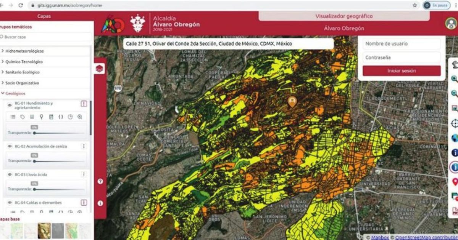Click the OpenStreetMap contributors link
The image size is (458, 240).
coord(426,237)
